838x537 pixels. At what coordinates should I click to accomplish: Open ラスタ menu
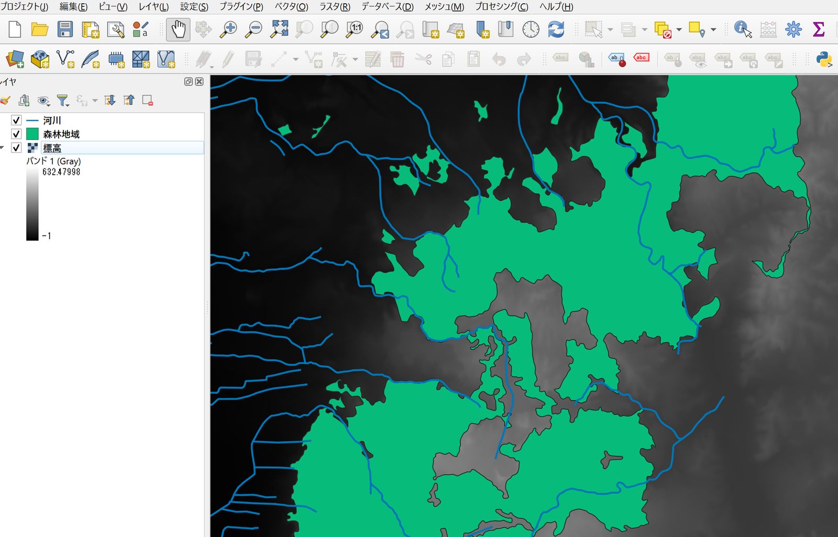pos(335,7)
